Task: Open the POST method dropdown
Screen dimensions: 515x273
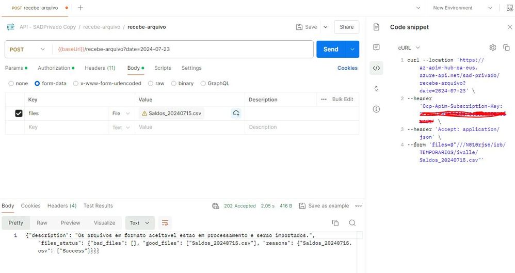Action: [28, 50]
